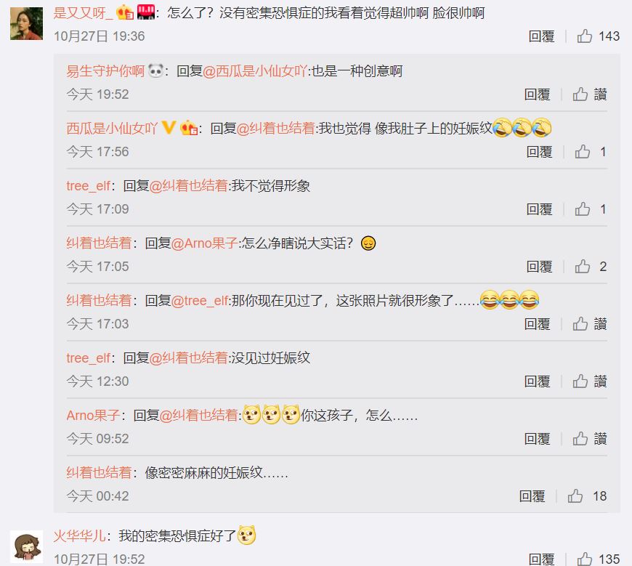Like the 00:42 reply with 18 likes
Viewport: 632px width, 566px height.
575,496
